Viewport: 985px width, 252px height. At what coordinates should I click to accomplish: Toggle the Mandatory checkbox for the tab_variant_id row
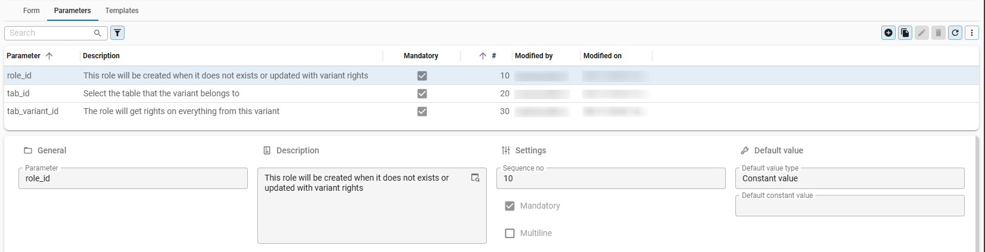422,111
